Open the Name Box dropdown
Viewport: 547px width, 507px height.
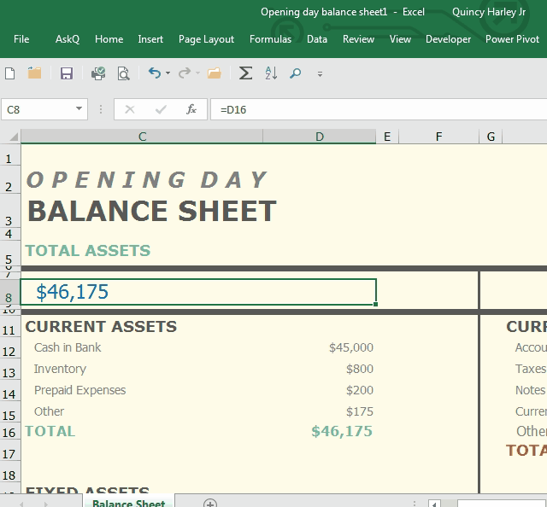point(79,109)
